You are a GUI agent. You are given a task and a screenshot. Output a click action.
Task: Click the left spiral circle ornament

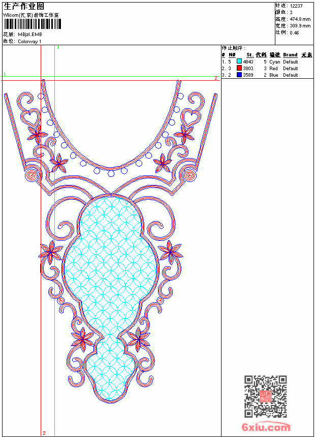click(x=31, y=175)
